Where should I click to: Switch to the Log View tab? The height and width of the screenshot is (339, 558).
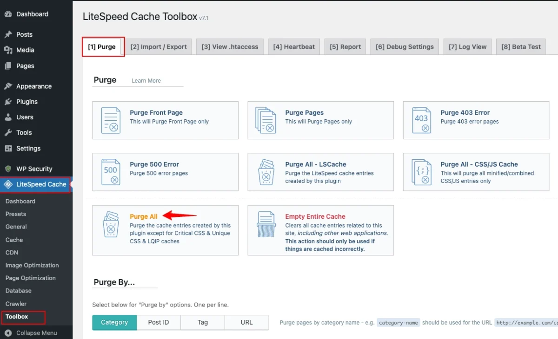pos(467,47)
